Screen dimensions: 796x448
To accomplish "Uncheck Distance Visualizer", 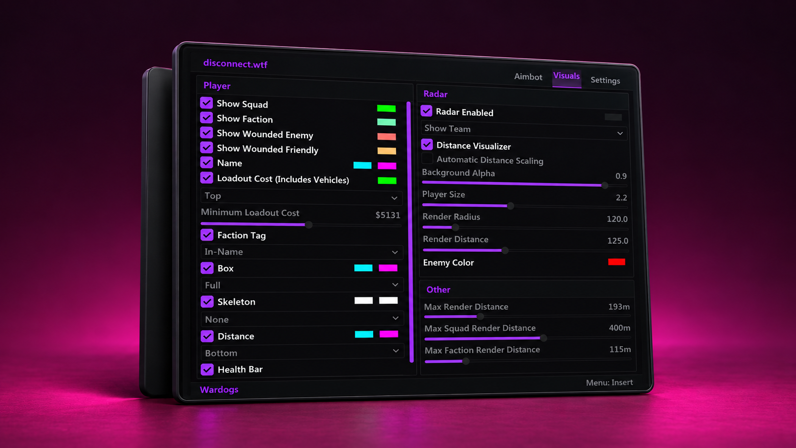I will (427, 144).
